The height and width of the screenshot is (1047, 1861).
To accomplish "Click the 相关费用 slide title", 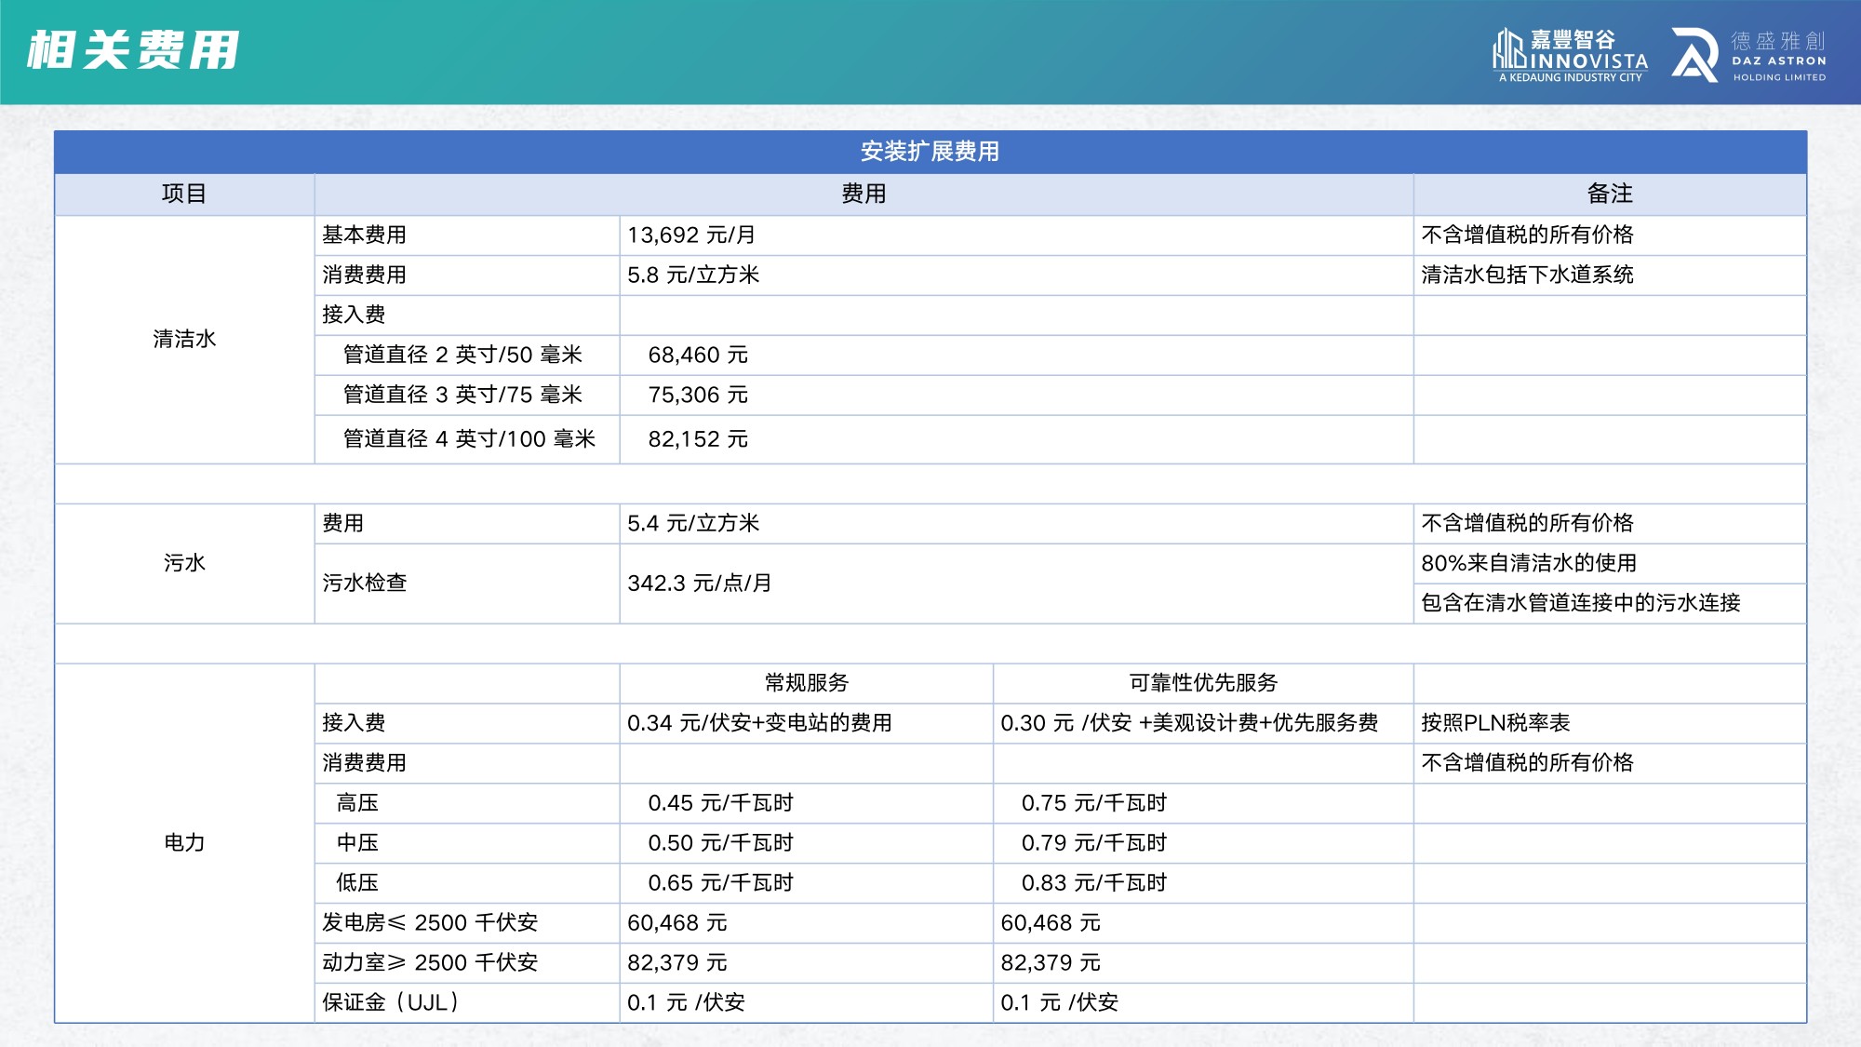I will point(132,50).
